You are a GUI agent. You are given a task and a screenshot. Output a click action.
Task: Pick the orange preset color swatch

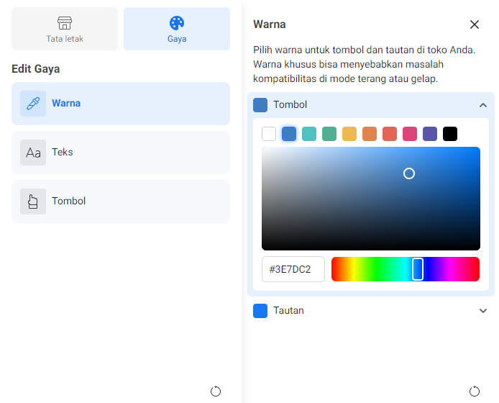click(x=370, y=134)
